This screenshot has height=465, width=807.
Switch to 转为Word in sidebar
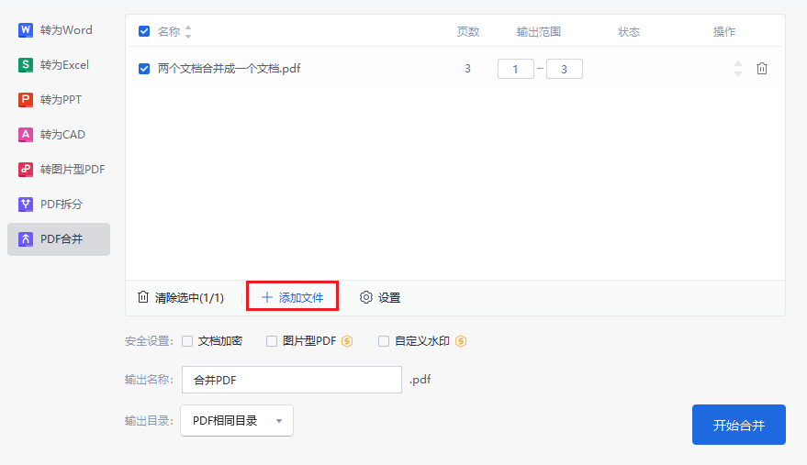click(x=59, y=30)
